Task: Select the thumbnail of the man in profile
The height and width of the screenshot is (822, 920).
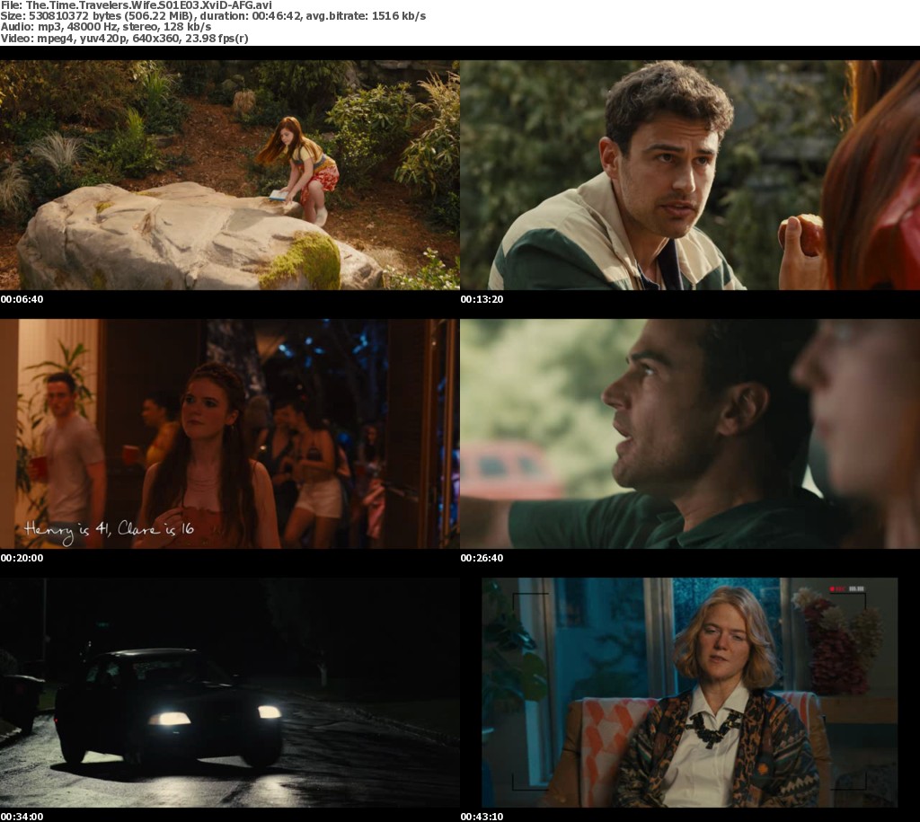Action: (x=690, y=434)
